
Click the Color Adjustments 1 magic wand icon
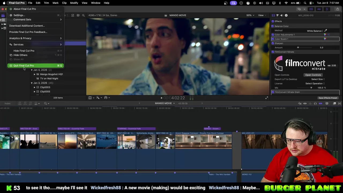pyautogui.click(x=329, y=35)
